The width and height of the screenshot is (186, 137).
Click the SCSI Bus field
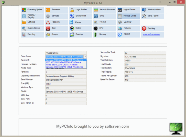66,95
